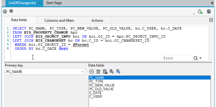Open the help book icon
This screenshot has height=107, width=216.
coord(209,11)
